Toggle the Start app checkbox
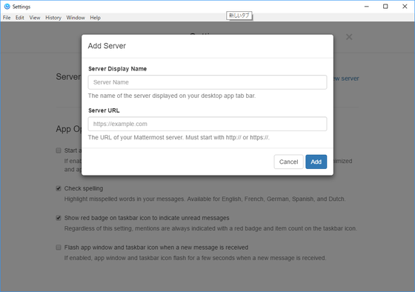415x292 pixels. click(59, 150)
